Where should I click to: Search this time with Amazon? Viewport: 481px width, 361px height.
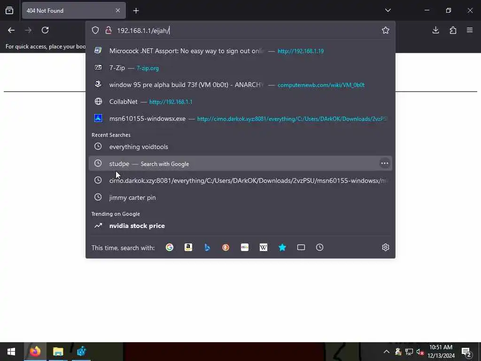188,247
